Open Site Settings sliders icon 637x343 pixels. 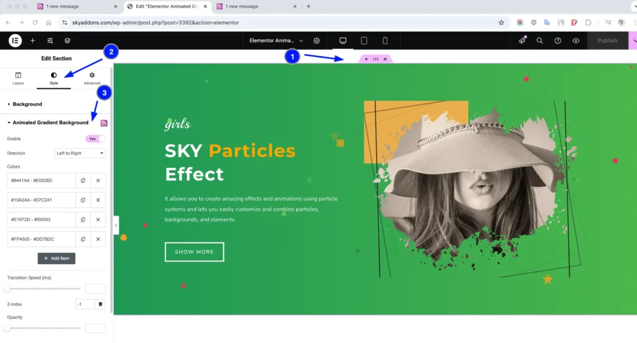tap(50, 40)
